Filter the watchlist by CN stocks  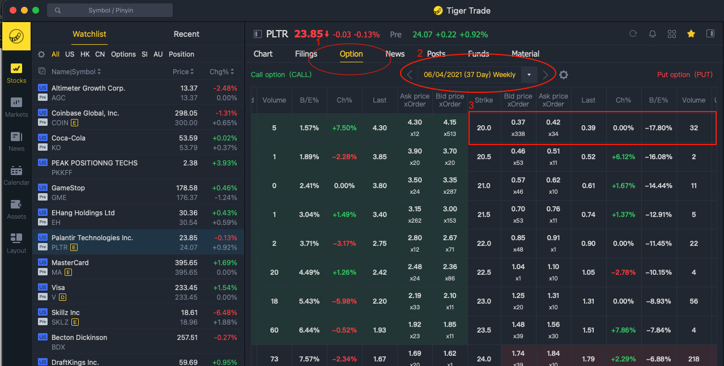pos(100,54)
